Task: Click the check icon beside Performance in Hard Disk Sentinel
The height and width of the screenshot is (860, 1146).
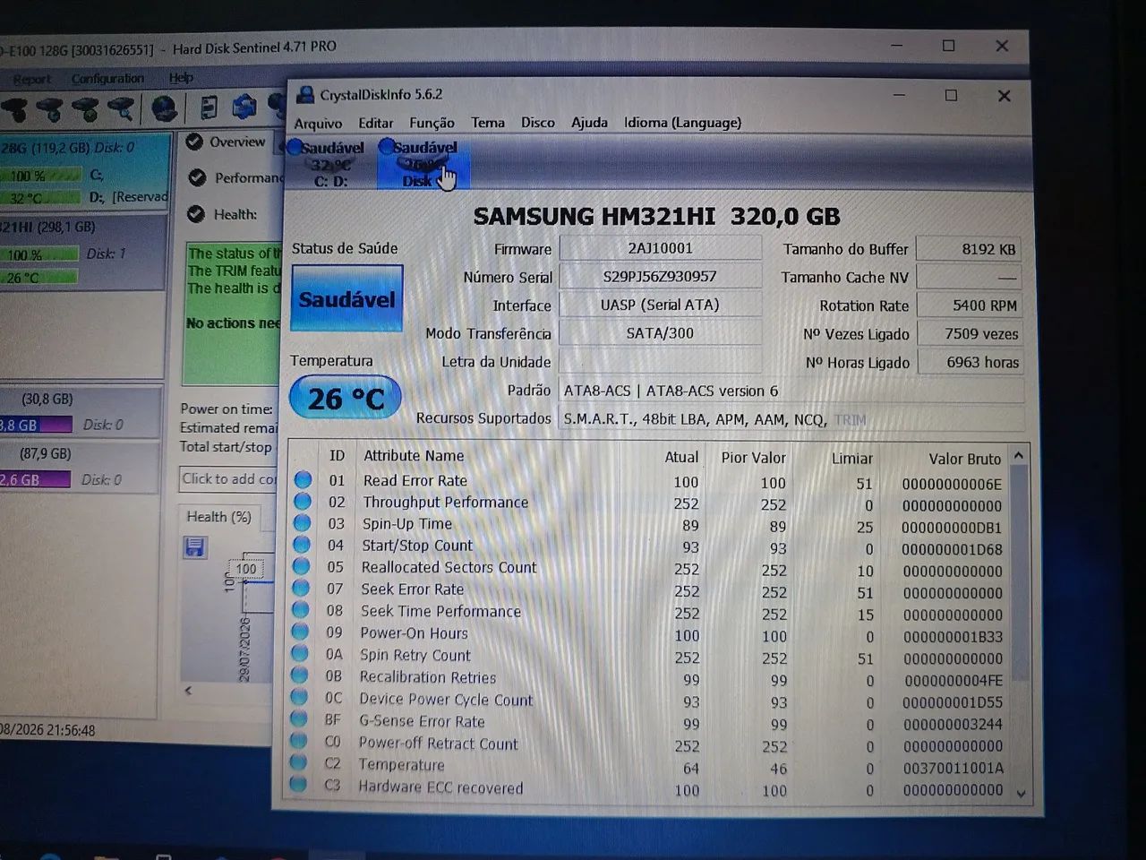Action: (x=197, y=177)
